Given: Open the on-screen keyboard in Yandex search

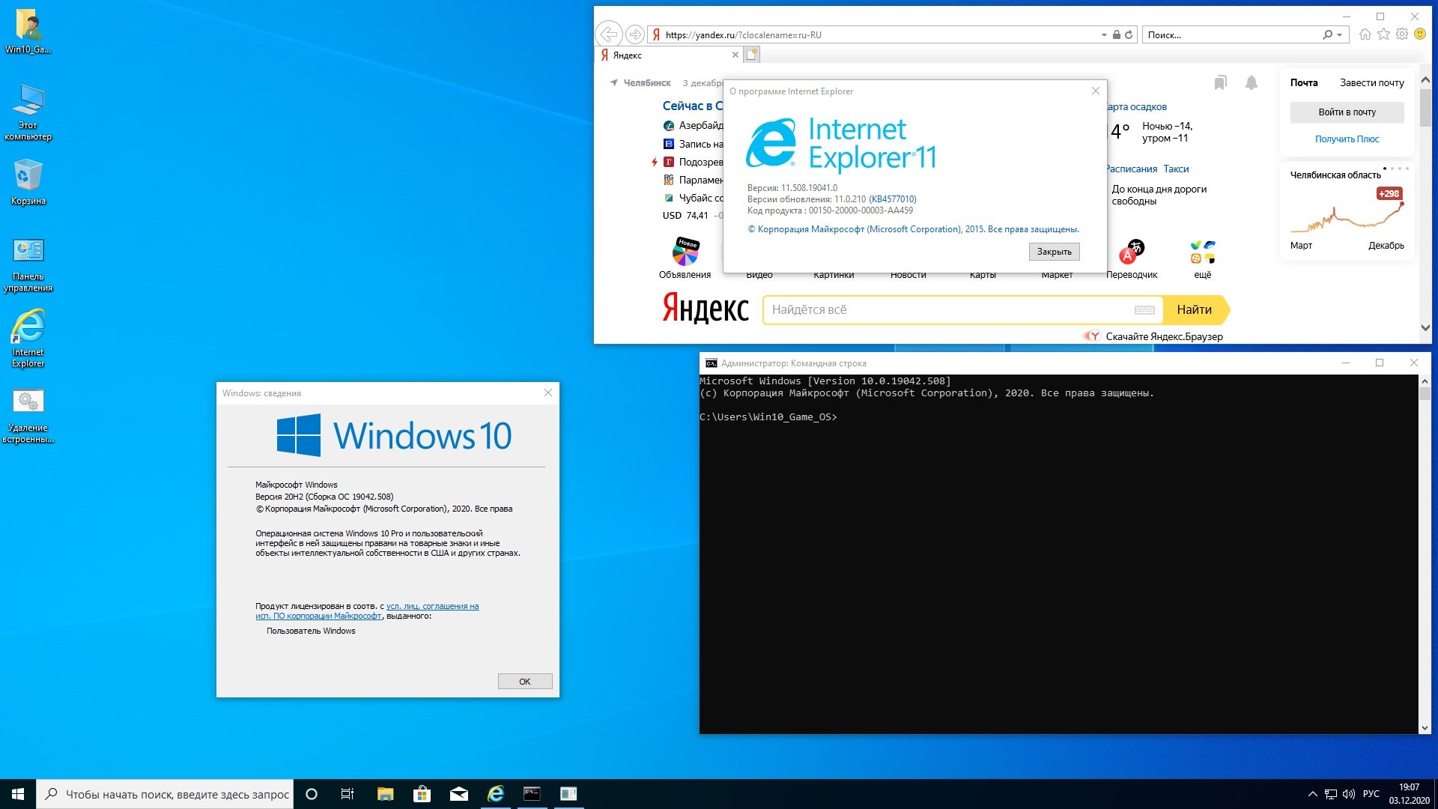Looking at the screenshot, I should coord(1144,310).
